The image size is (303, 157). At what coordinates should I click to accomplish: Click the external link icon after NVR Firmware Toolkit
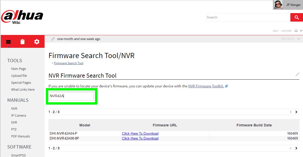click(x=226, y=86)
